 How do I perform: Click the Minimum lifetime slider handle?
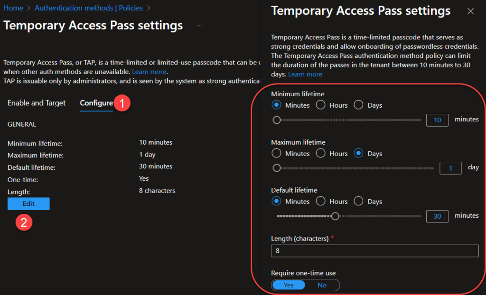coord(277,120)
